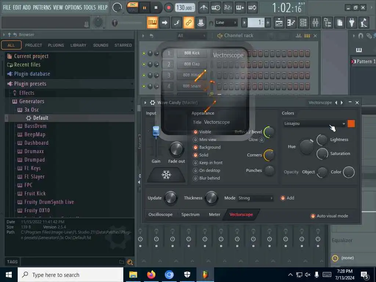
Task: Toggle the Add option
Action: tap(283, 198)
